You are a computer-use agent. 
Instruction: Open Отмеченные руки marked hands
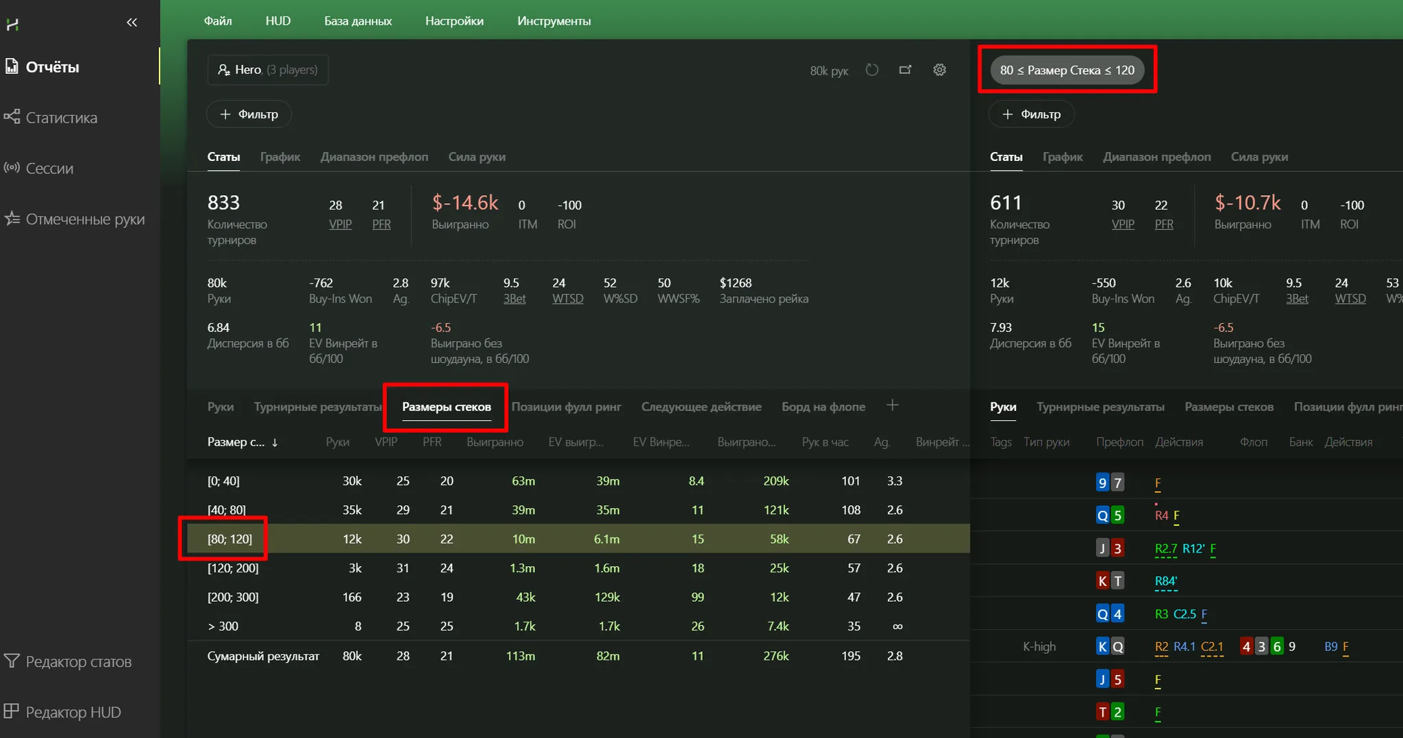(x=85, y=219)
